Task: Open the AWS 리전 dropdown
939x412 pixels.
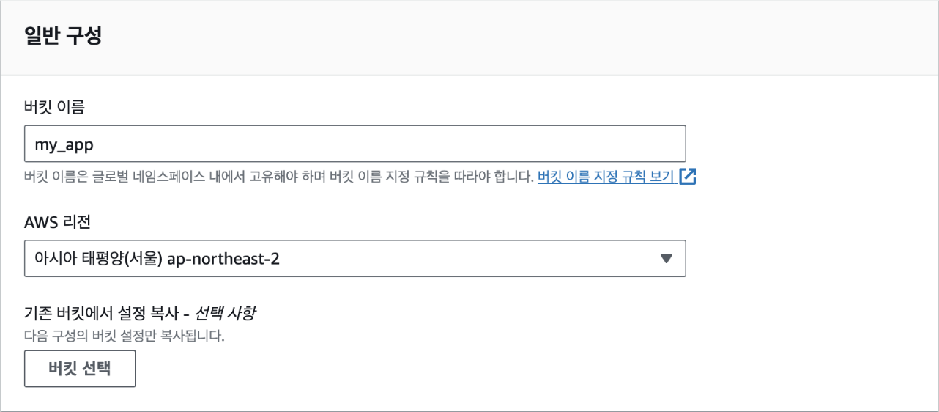Action: click(355, 259)
